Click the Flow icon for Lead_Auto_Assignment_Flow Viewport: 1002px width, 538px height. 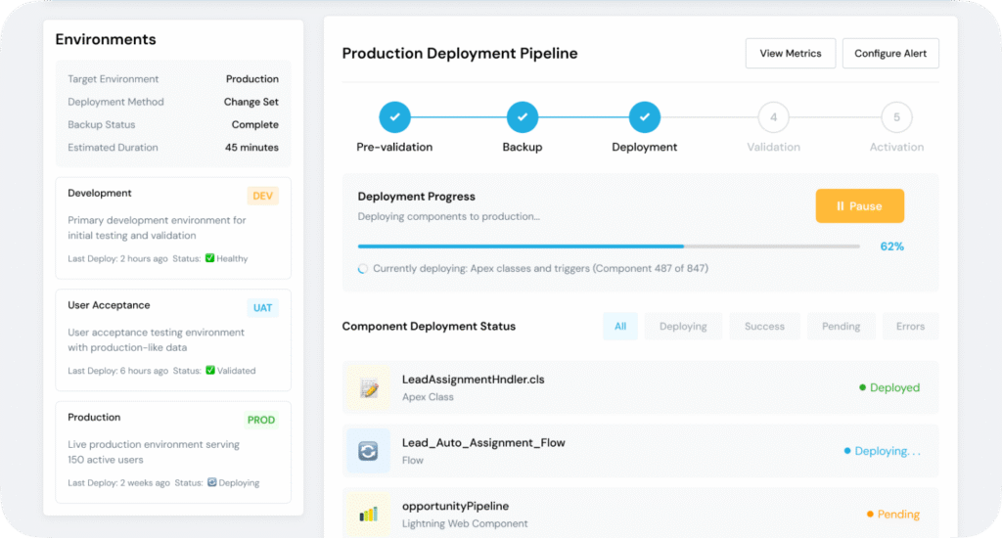tap(369, 451)
